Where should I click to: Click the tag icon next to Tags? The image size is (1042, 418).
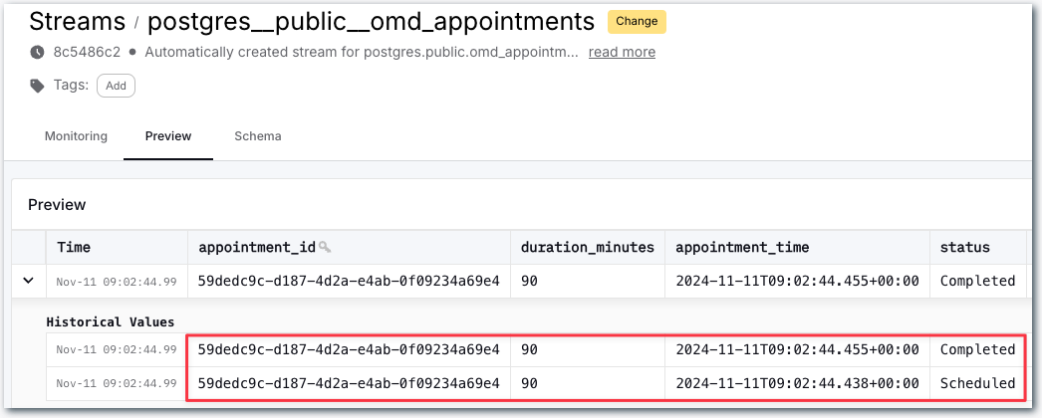pyautogui.click(x=38, y=86)
